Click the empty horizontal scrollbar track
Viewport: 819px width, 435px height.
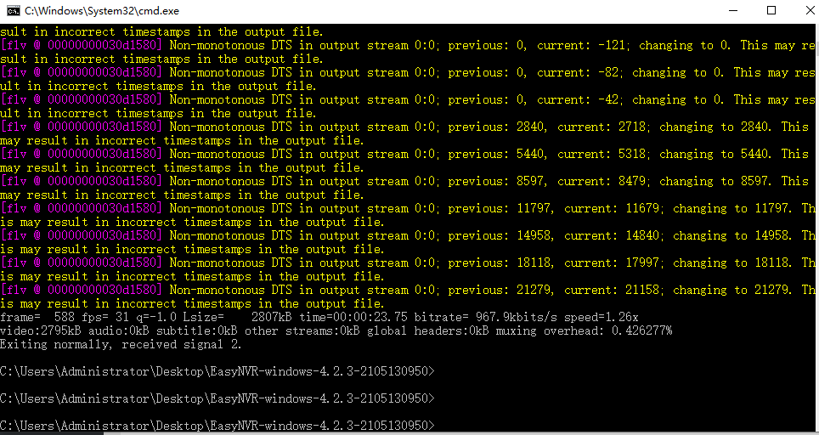pyautogui.click(x=469, y=433)
